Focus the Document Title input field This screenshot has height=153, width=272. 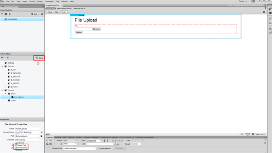tap(80, 148)
